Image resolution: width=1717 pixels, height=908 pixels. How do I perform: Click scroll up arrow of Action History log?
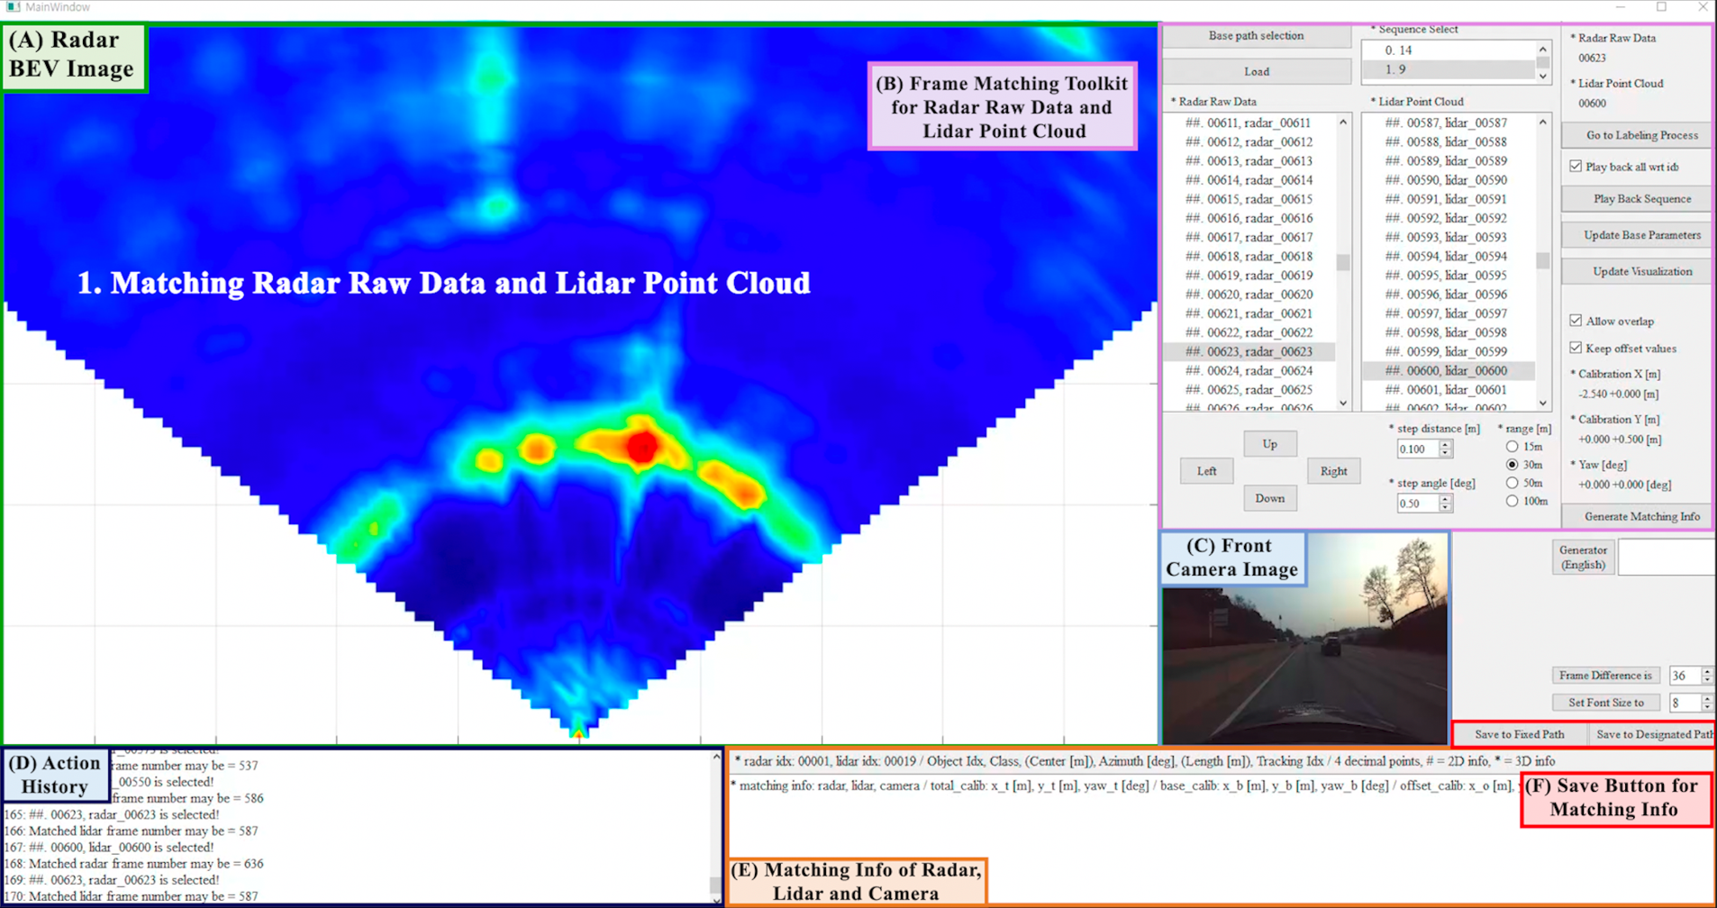click(716, 757)
